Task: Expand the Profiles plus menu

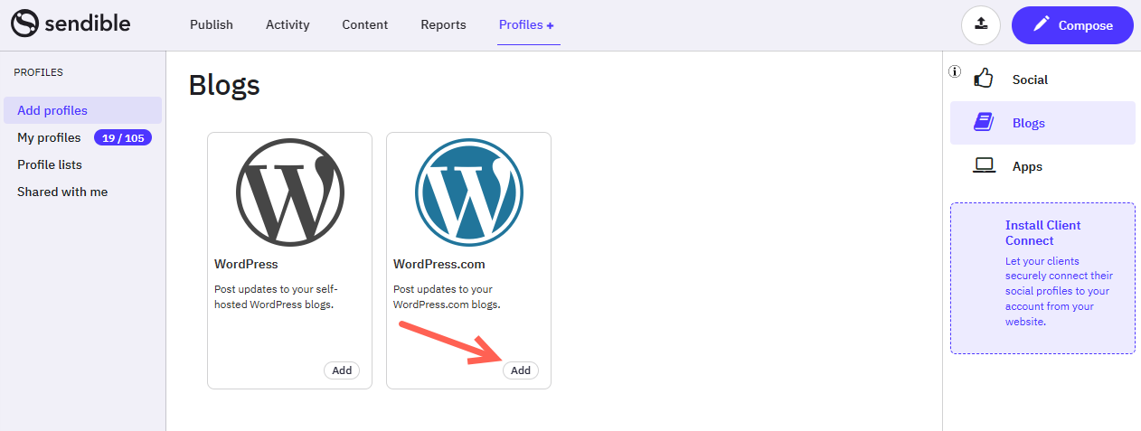Action: (526, 25)
